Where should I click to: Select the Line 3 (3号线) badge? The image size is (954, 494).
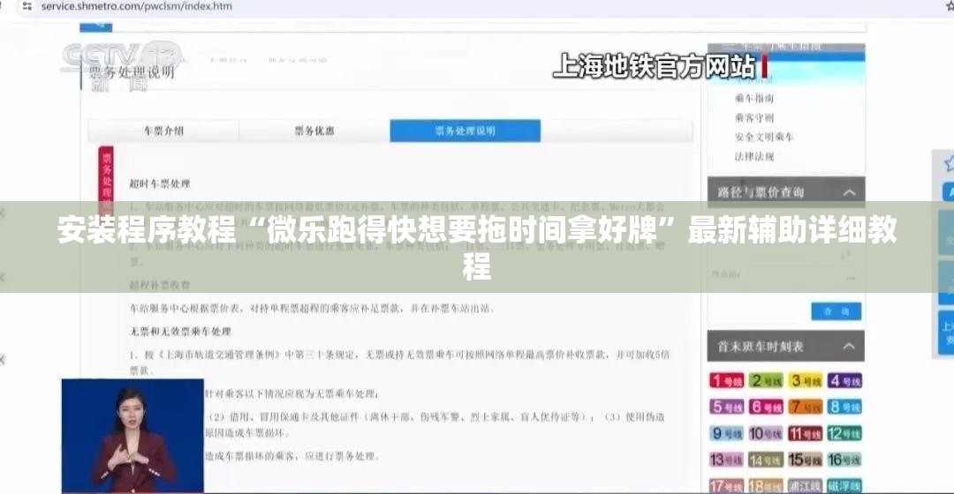point(805,381)
